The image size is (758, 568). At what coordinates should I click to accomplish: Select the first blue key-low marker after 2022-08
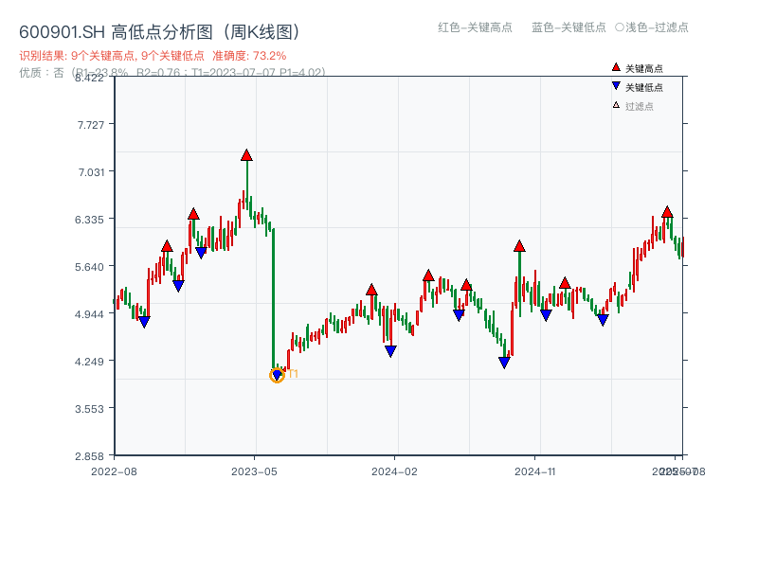[x=144, y=322]
